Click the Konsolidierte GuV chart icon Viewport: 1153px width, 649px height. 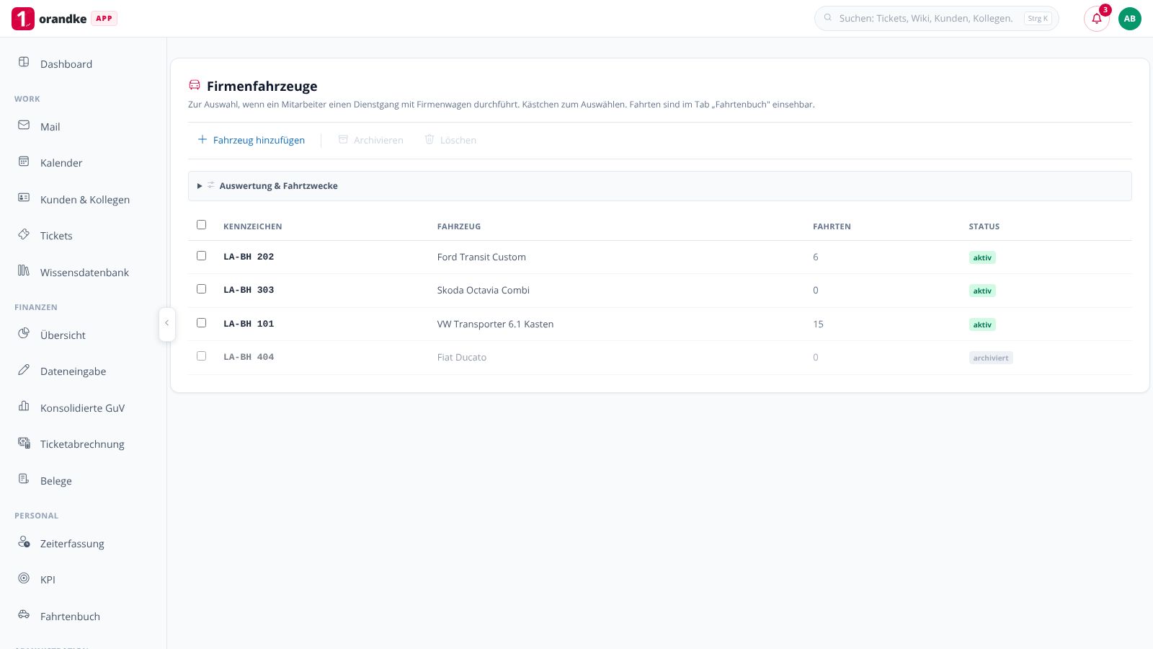pyautogui.click(x=24, y=406)
